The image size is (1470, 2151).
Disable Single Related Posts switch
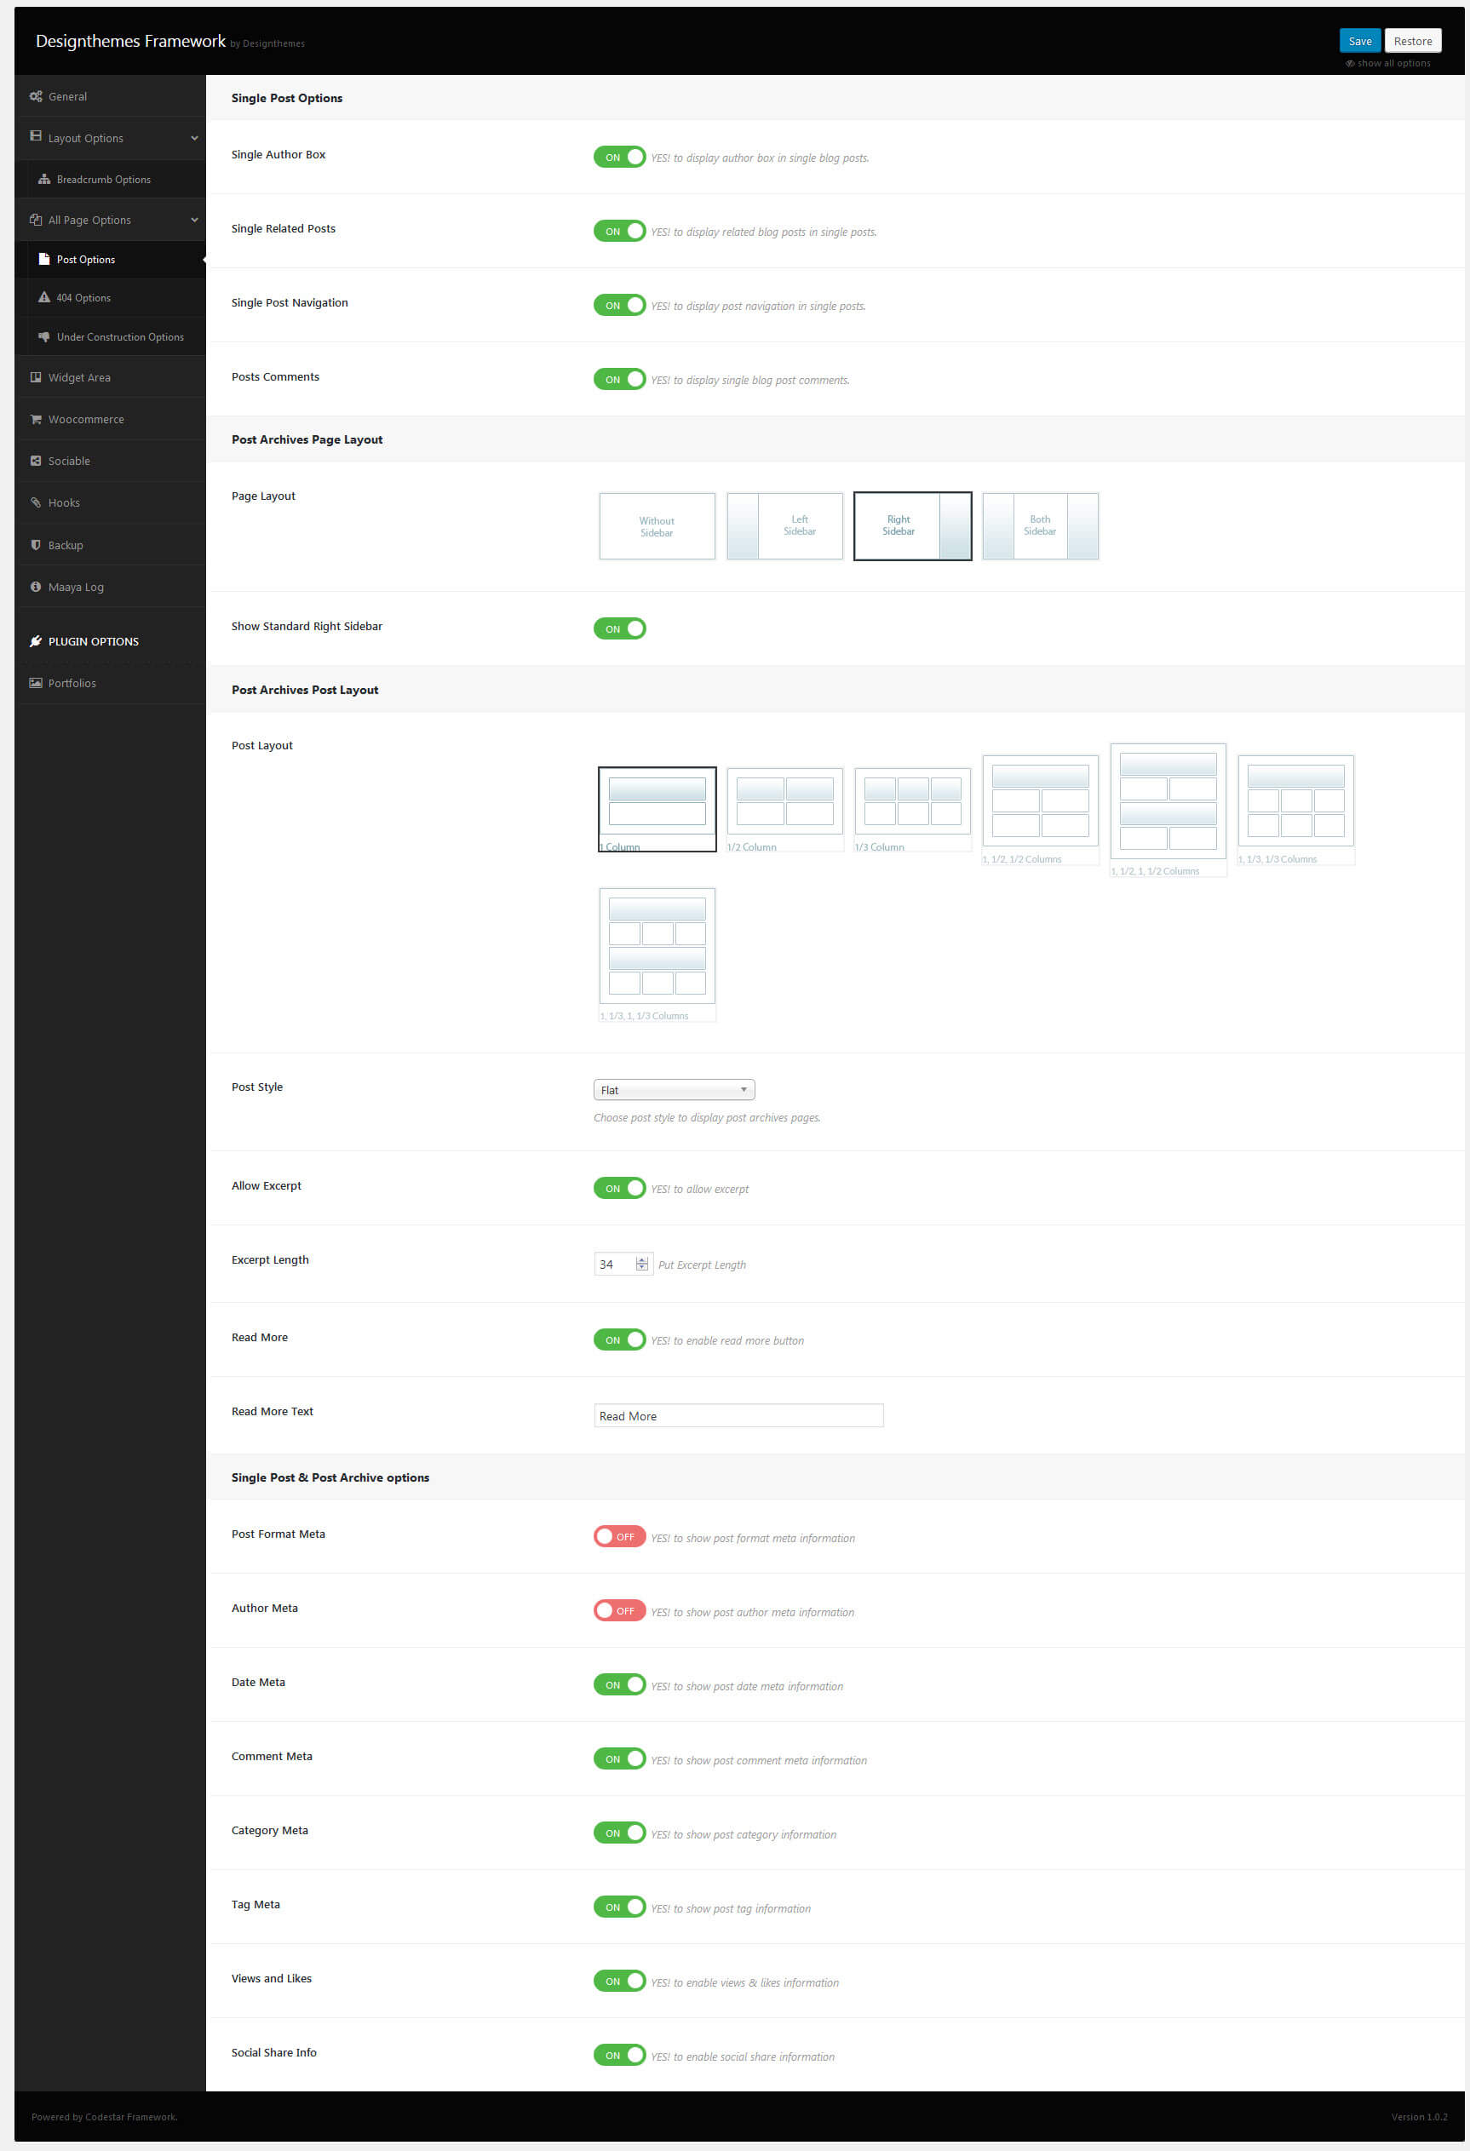(x=619, y=232)
